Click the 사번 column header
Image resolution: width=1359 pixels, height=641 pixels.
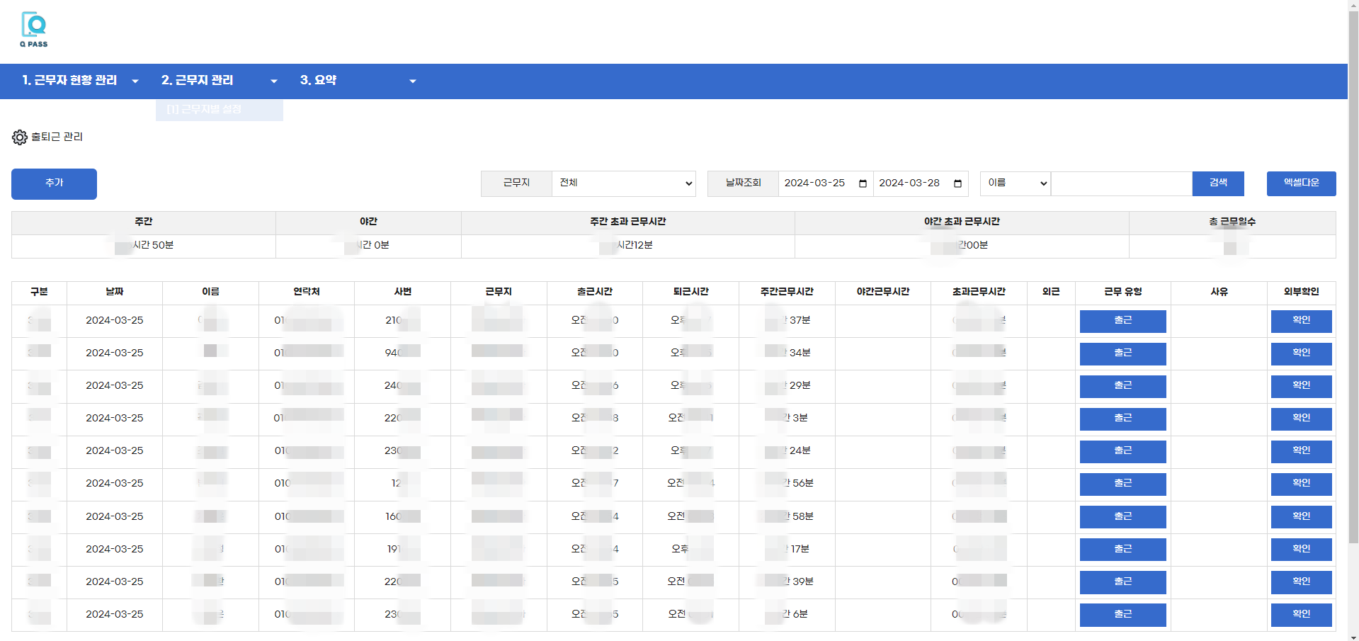tap(403, 292)
